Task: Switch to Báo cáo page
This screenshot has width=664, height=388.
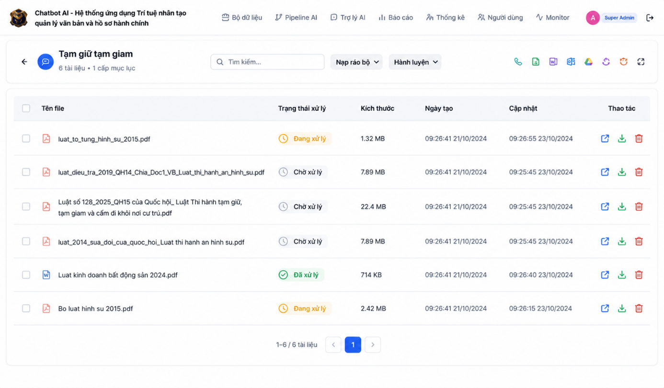Action: click(x=396, y=18)
